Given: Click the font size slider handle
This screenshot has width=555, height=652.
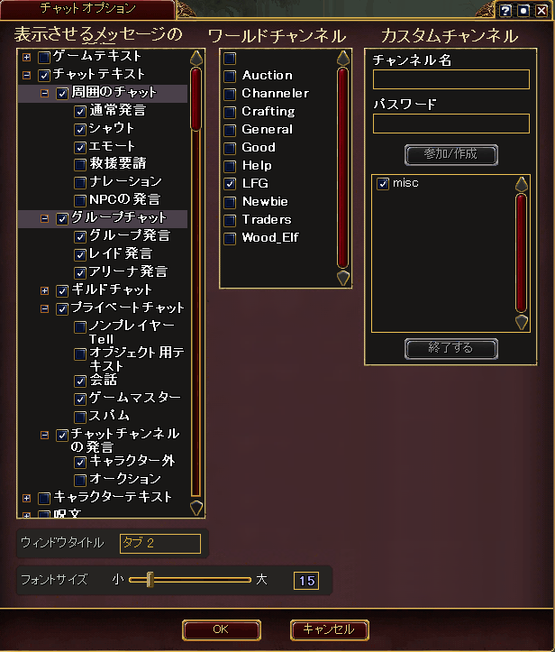Looking at the screenshot, I should 150,580.
